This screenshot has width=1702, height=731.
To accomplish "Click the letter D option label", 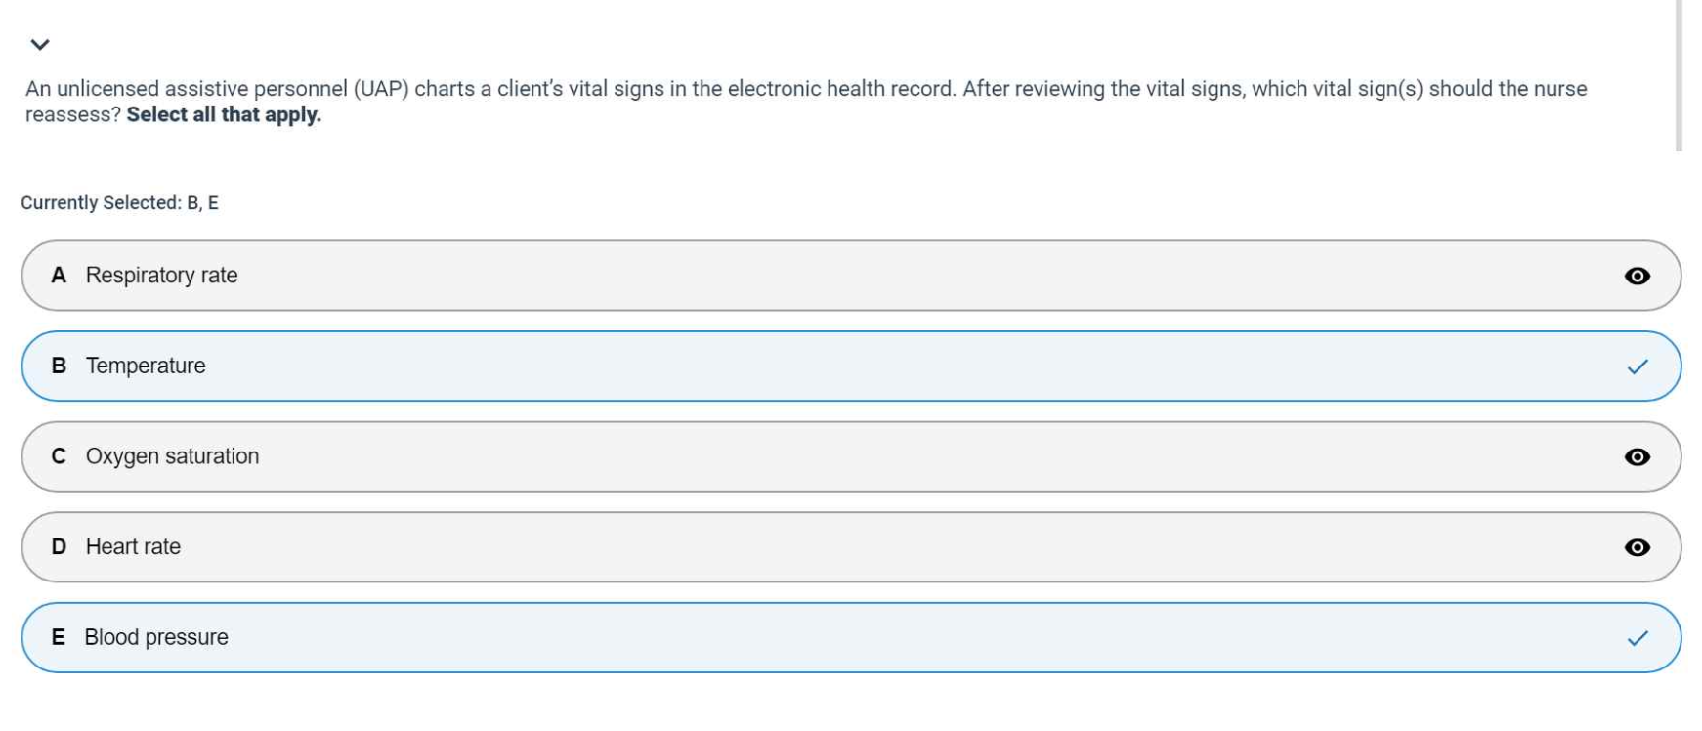I will (59, 547).
